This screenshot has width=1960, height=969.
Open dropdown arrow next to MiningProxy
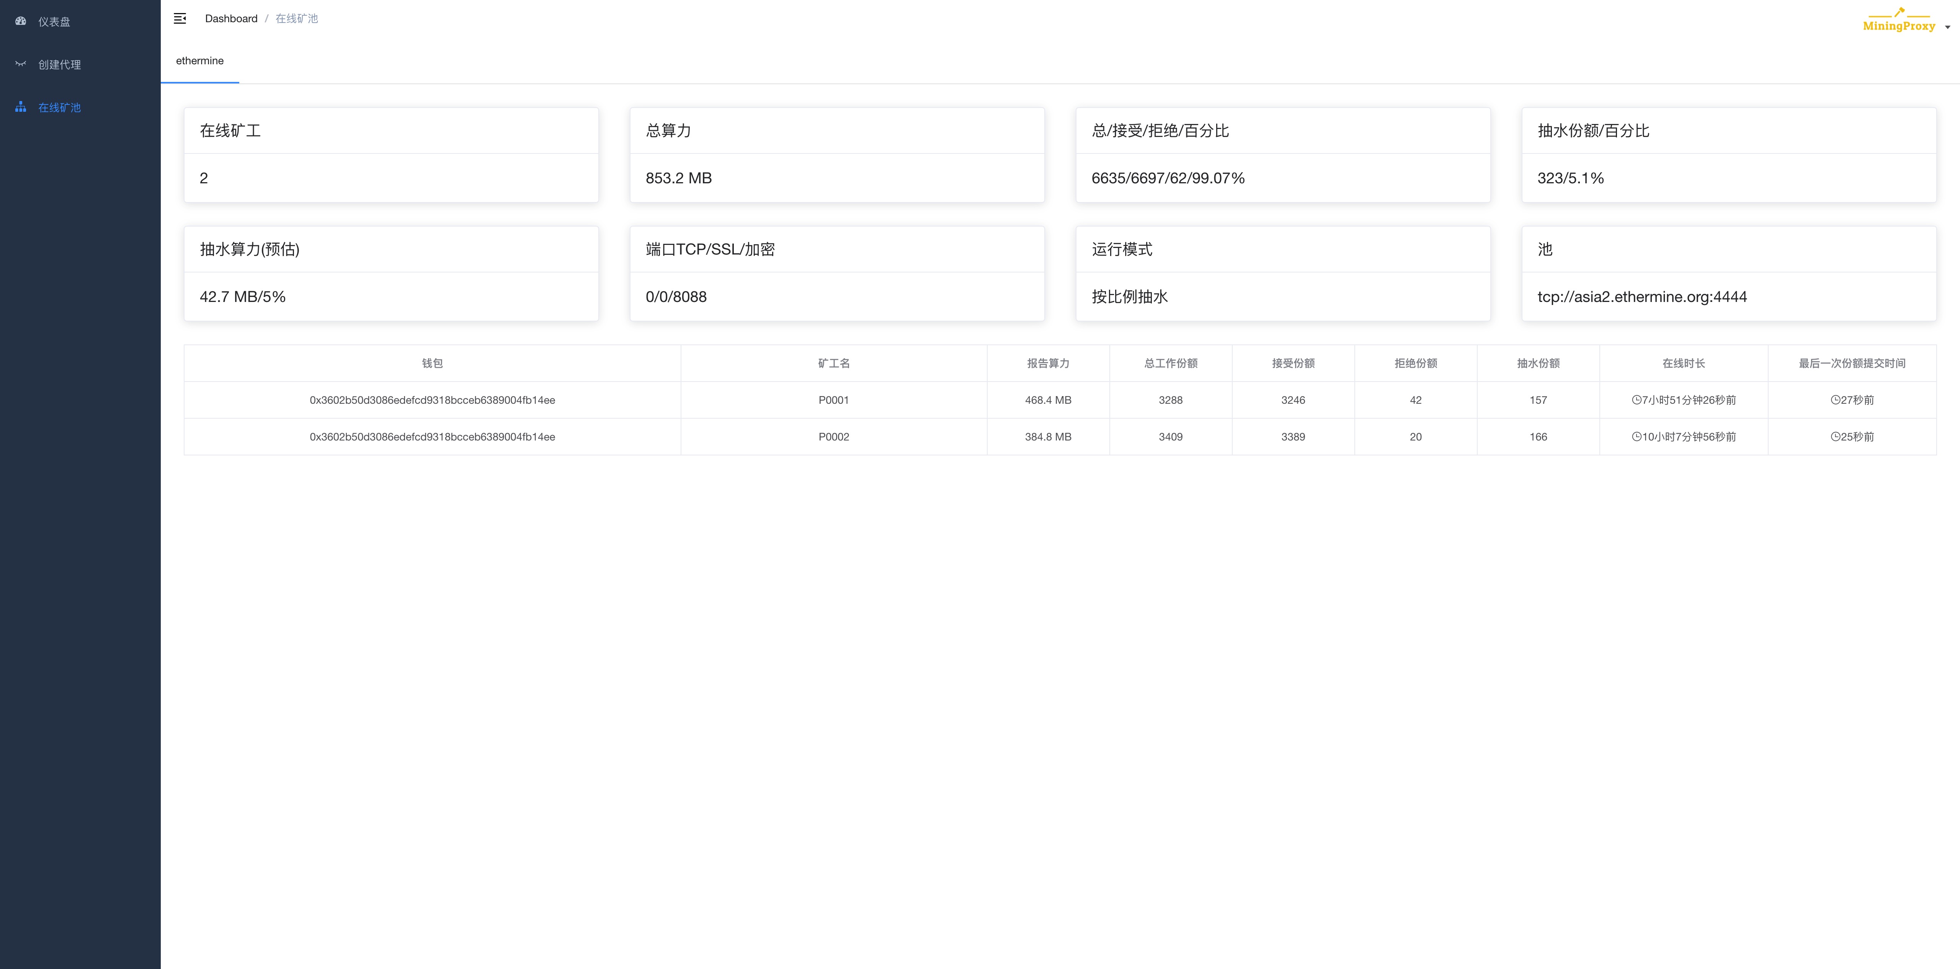(x=1947, y=28)
